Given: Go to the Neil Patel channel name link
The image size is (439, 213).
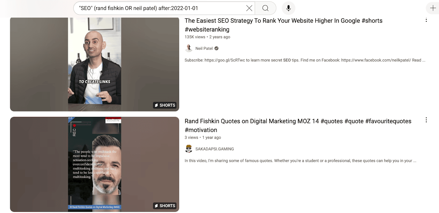Looking at the screenshot, I should (204, 48).
